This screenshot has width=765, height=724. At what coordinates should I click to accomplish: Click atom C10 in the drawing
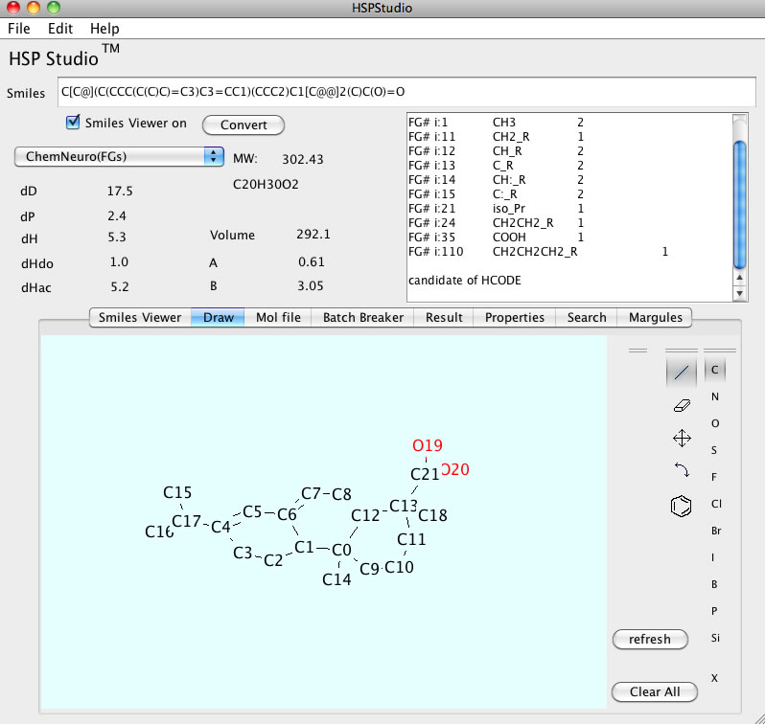pyautogui.click(x=399, y=568)
